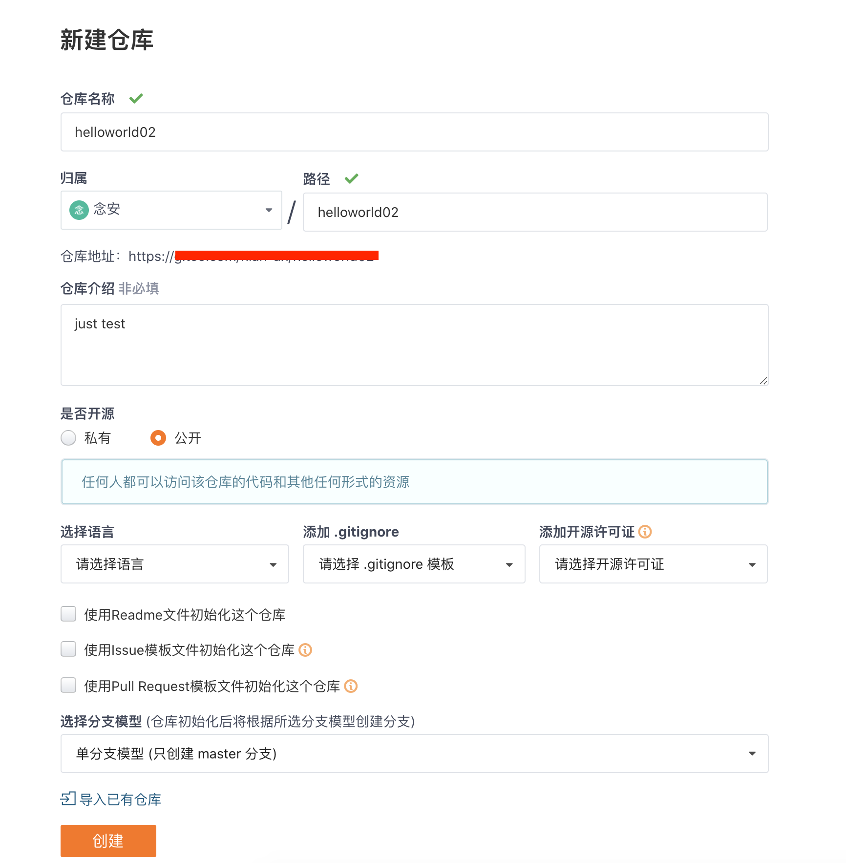The width and height of the screenshot is (846, 863).
Task: Open the 请选择语言 dropdown
Action: coord(174,564)
